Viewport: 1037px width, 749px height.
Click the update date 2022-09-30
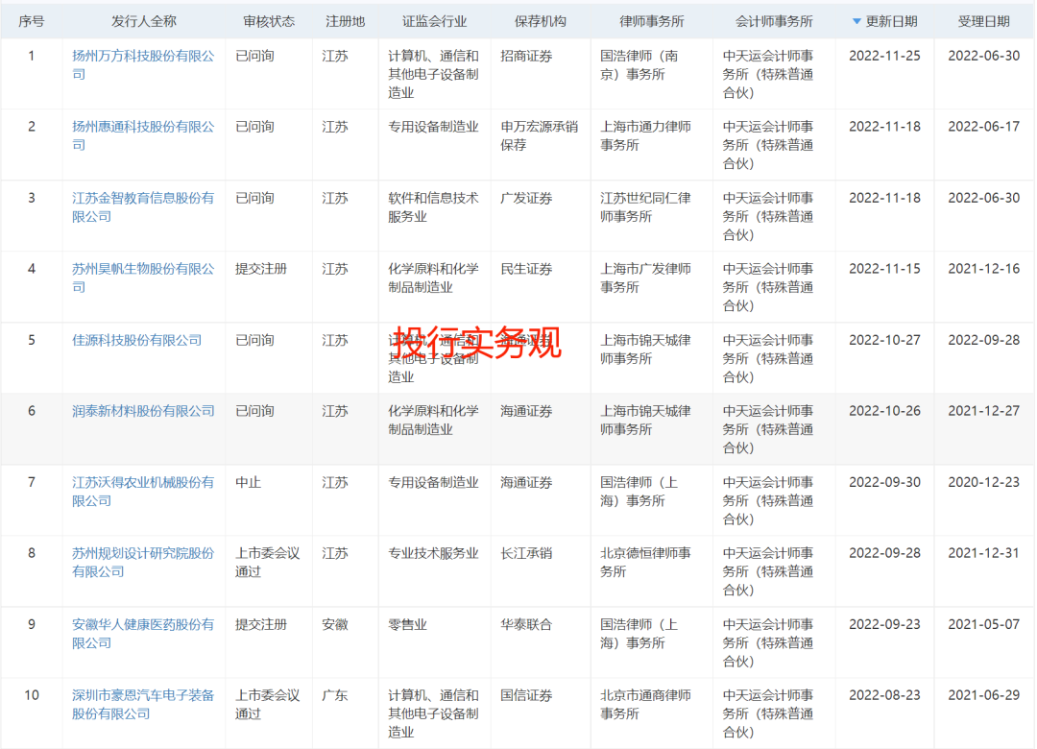(x=884, y=482)
